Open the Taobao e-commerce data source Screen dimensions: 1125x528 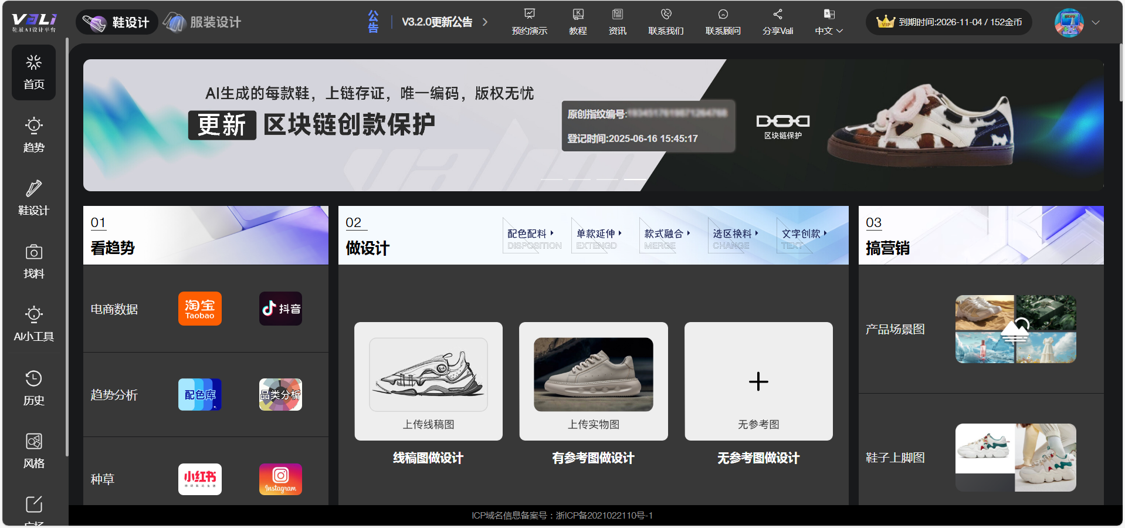[199, 309]
